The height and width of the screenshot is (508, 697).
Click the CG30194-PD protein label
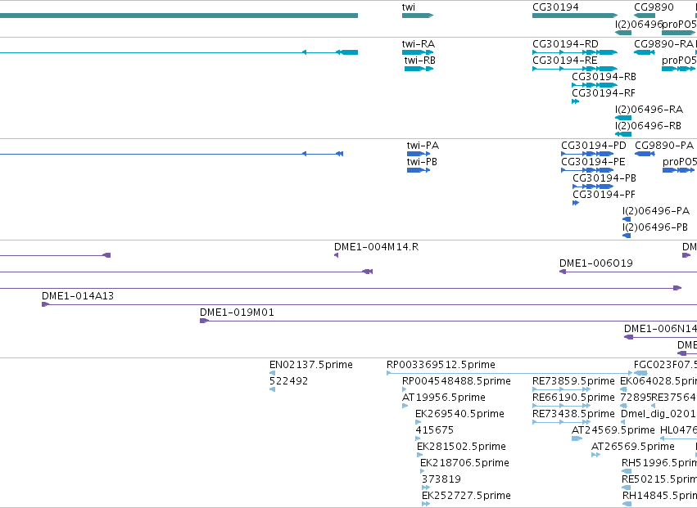click(x=594, y=146)
